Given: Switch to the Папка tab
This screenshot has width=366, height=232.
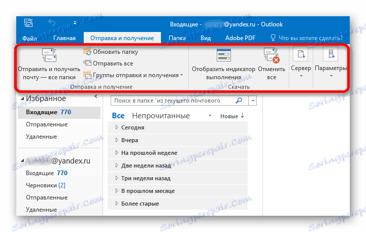Looking at the screenshot, I should 177,38.
